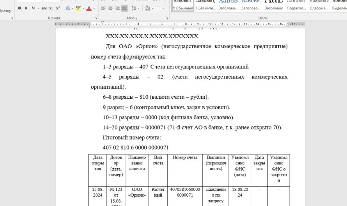Apply the yellow text highlight color
347x206 pixels.
(78, 9)
